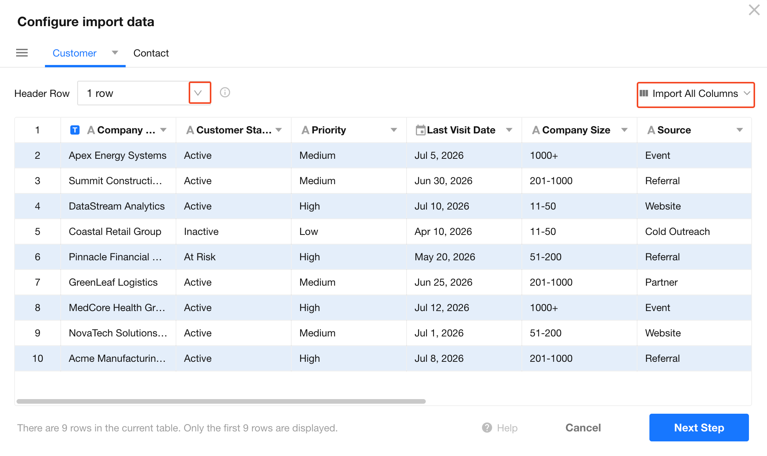The height and width of the screenshot is (456, 767).
Task: Click the text type icon on Company Size column
Action: [x=536, y=130]
